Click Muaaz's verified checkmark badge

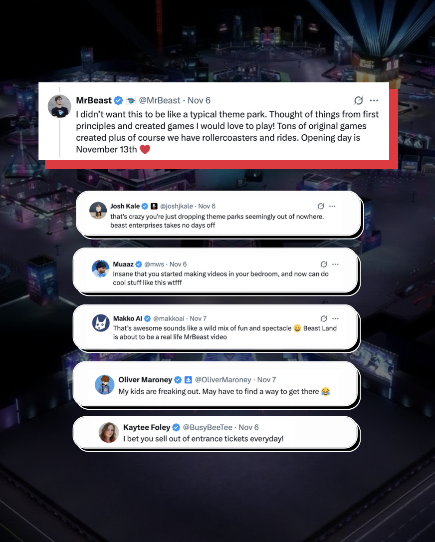point(139,265)
